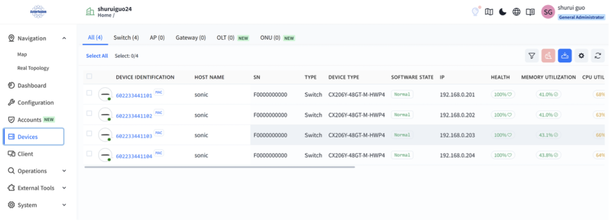Screen dimensions: 610x221
Task: Open the filter funnel button
Action: click(x=531, y=56)
